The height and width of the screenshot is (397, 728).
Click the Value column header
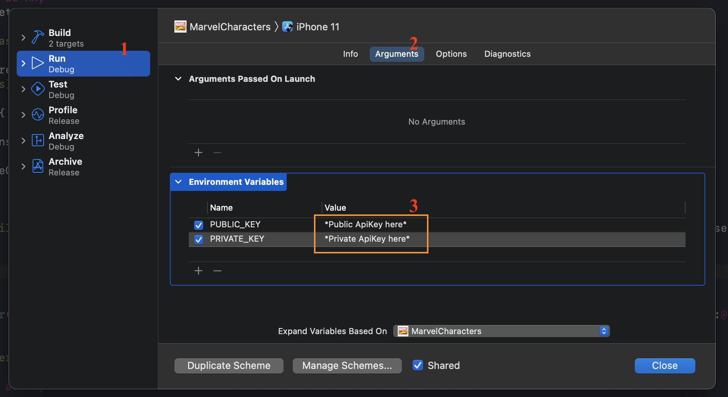pyautogui.click(x=335, y=208)
